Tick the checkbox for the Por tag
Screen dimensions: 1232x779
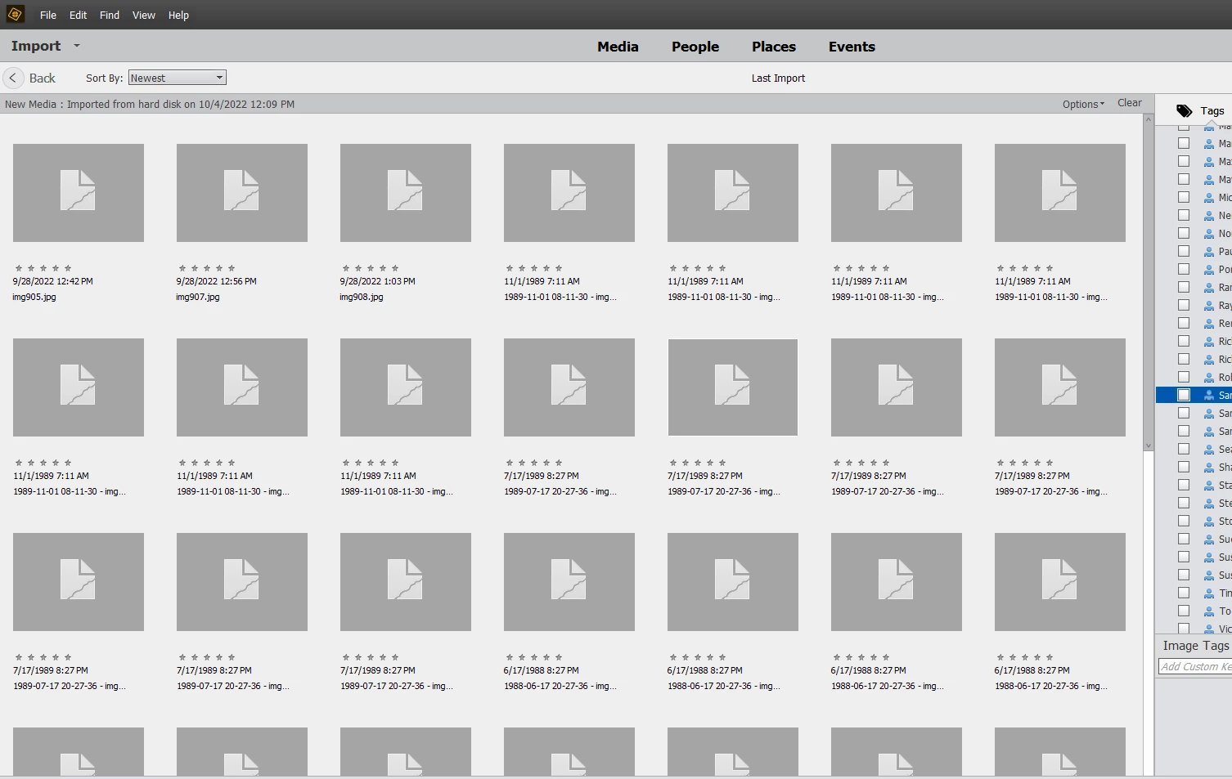(1184, 269)
